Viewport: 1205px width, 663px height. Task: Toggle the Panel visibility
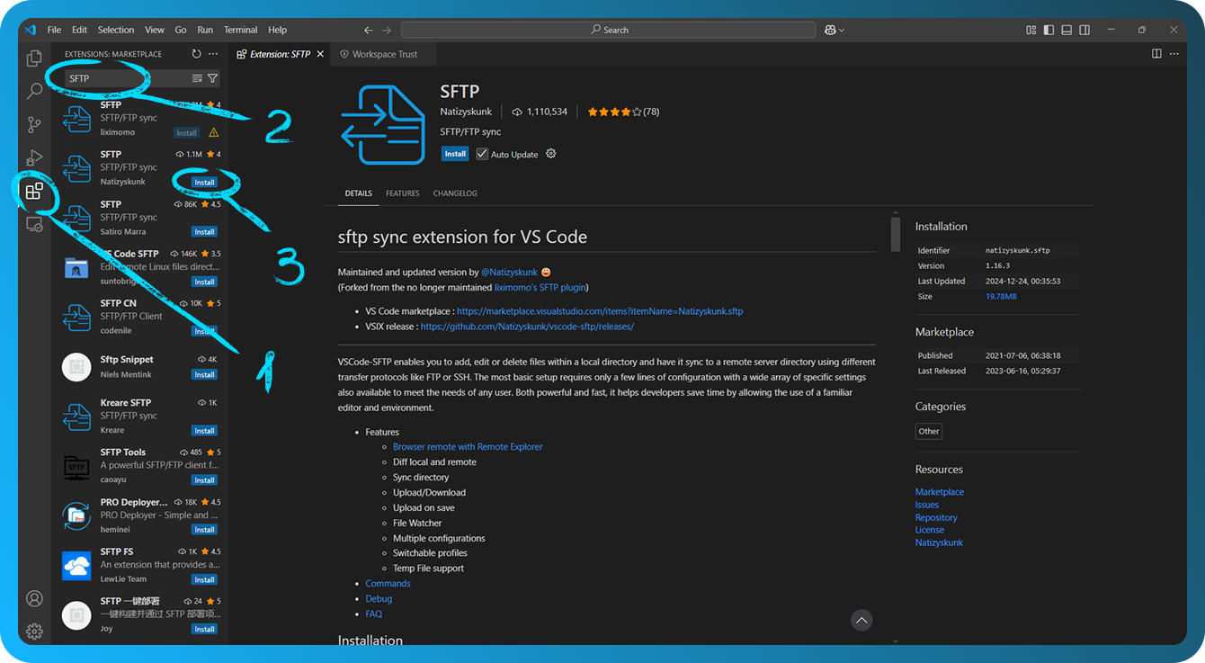[x=1067, y=29]
